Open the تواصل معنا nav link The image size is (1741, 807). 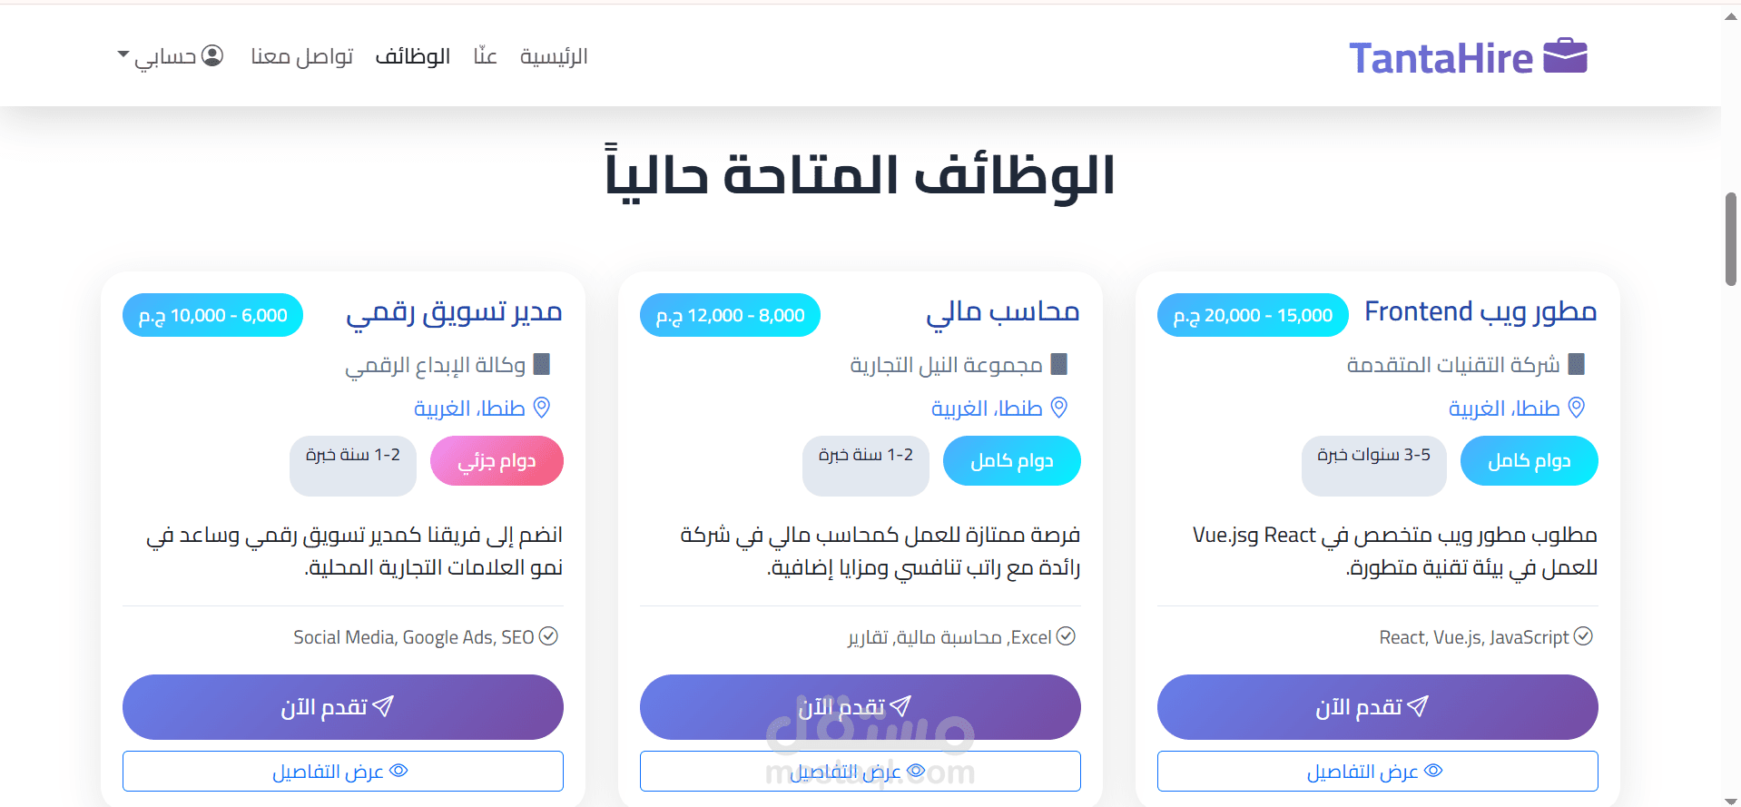[x=301, y=56]
